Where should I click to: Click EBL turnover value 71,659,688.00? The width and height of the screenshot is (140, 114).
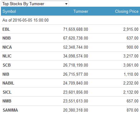76,29
